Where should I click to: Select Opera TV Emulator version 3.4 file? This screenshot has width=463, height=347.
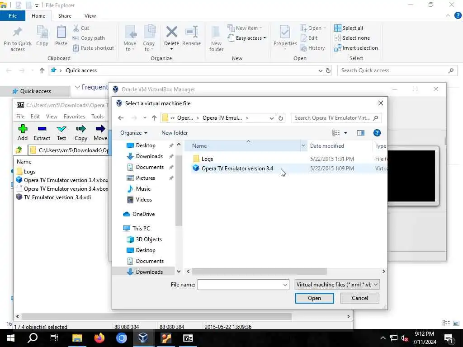tap(237, 169)
